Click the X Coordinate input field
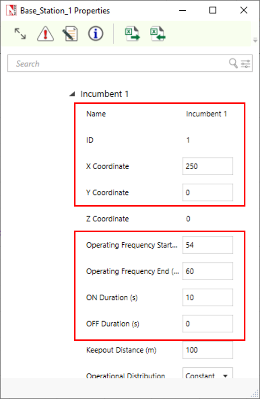 click(x=208, y=166)
